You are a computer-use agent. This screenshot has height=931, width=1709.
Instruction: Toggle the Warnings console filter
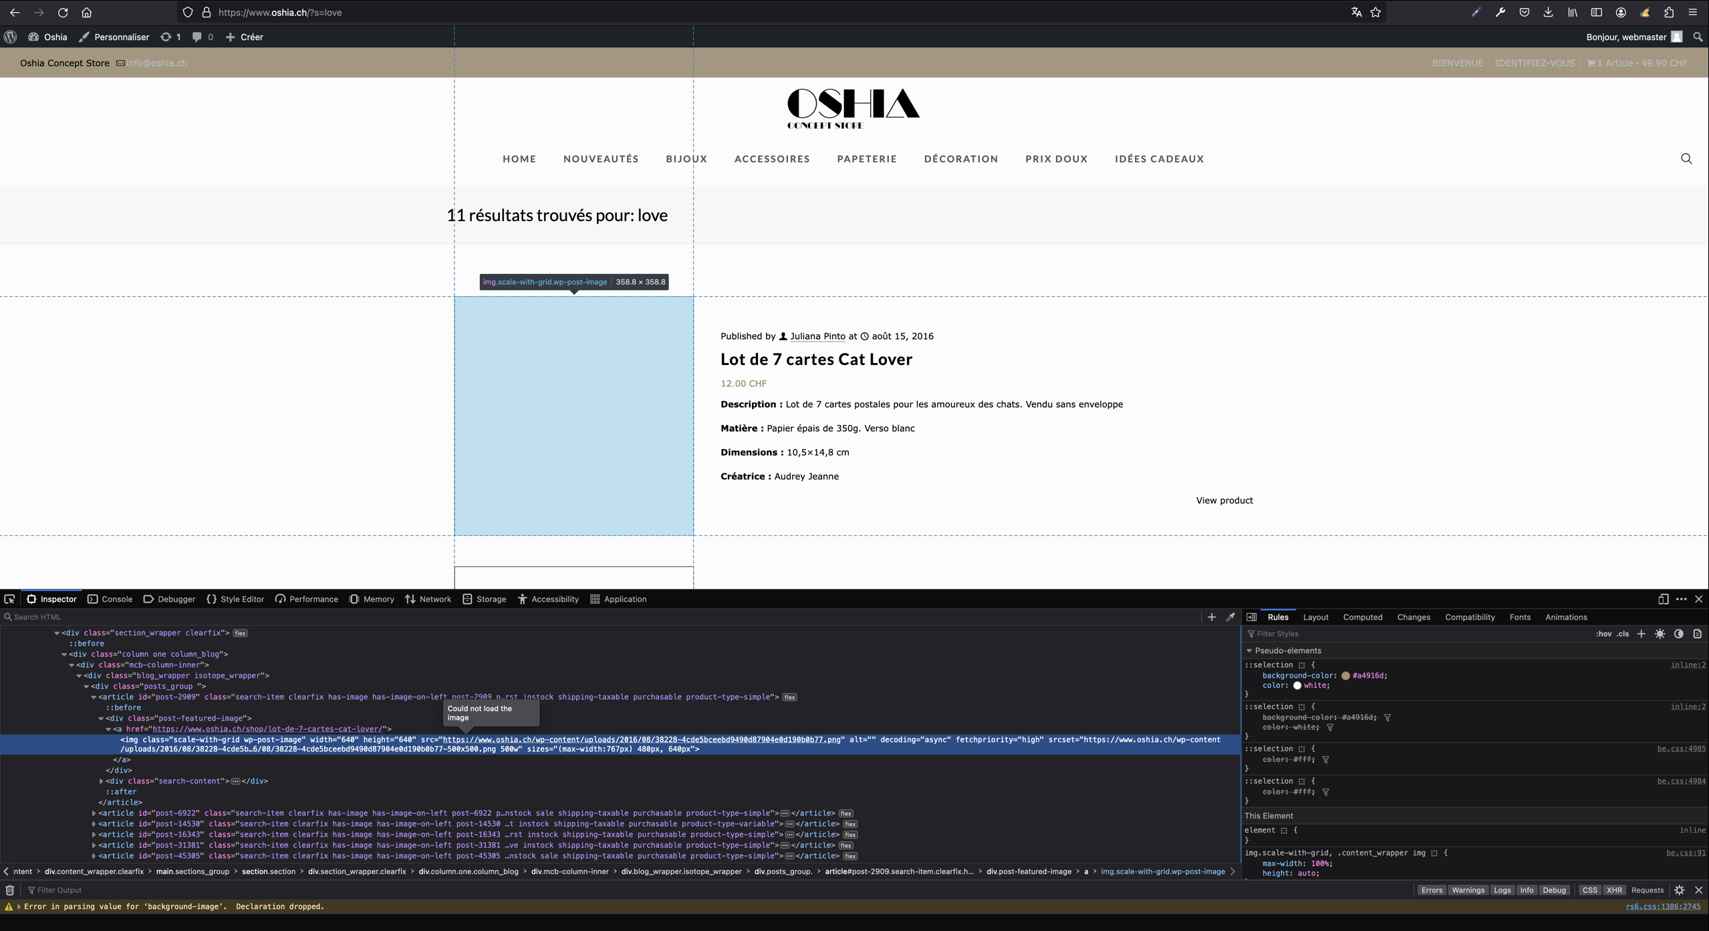pos(1468,890)
